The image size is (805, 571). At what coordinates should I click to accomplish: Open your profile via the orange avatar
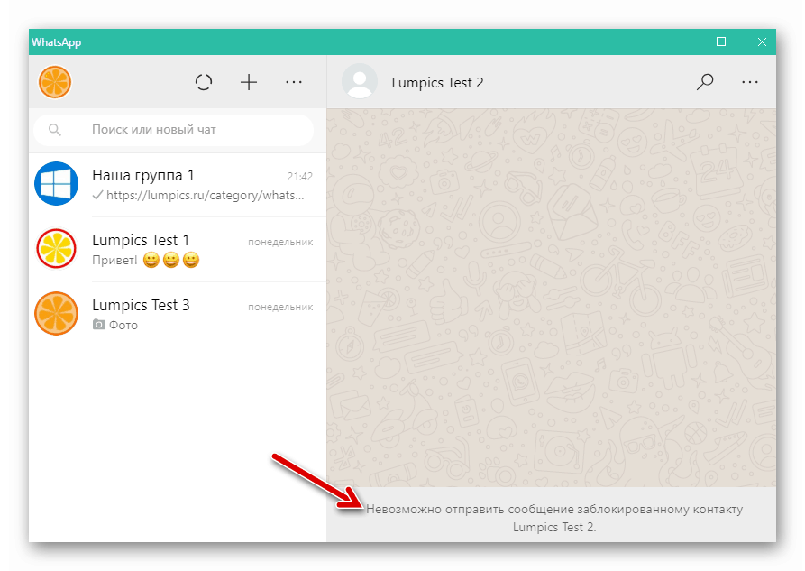coord(55,81)
